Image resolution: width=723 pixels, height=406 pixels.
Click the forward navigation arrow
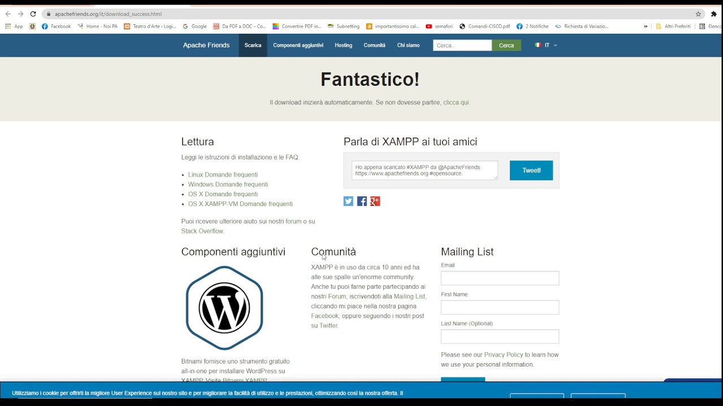[20, 14]
